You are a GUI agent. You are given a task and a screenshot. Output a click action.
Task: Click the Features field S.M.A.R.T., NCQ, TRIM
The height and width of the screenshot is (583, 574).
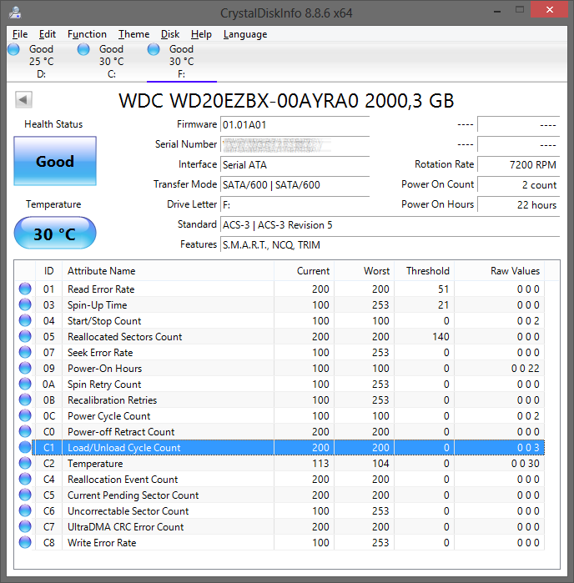coord(390,245)
